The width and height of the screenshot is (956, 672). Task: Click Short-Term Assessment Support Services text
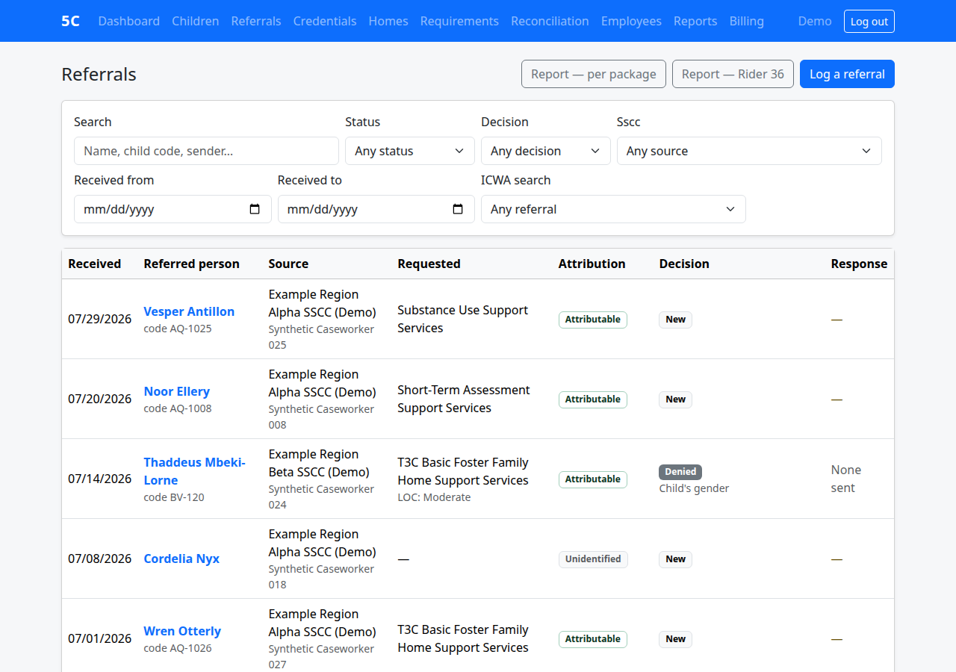[464, 399]
